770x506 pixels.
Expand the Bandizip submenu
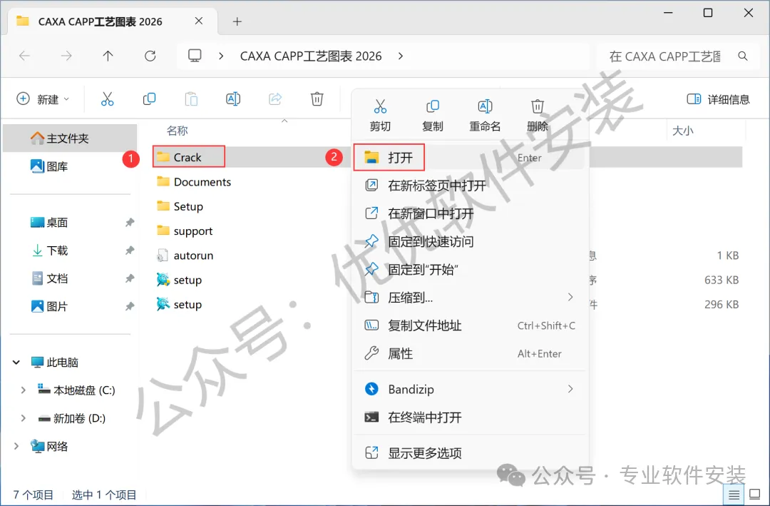[570, 389]
